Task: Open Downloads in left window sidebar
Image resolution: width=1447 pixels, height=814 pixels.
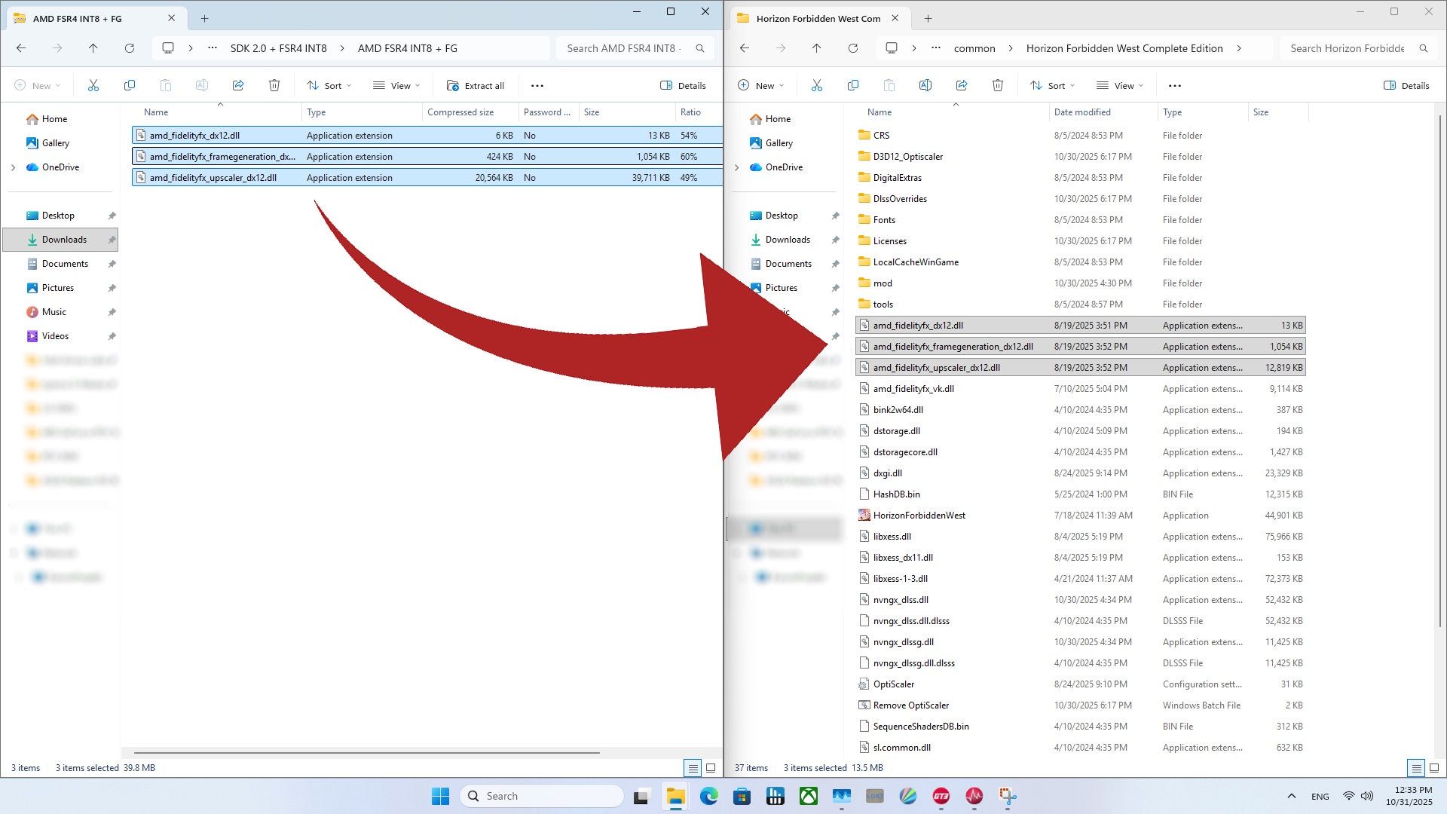Action: tap(60, 240)
